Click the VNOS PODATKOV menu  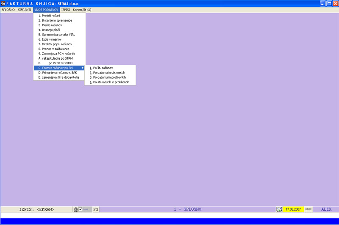(x=46, y=10)
